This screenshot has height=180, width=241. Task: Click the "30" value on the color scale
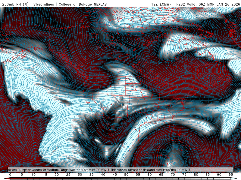(80, 175)
